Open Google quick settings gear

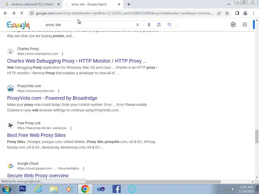coord(233,25)
